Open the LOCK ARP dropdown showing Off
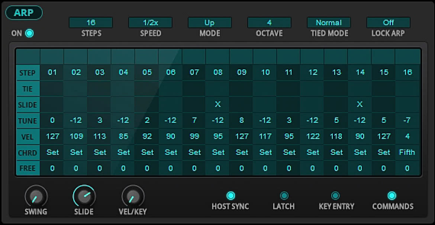This screenshot has height=225, width=435. coord(389,22)
